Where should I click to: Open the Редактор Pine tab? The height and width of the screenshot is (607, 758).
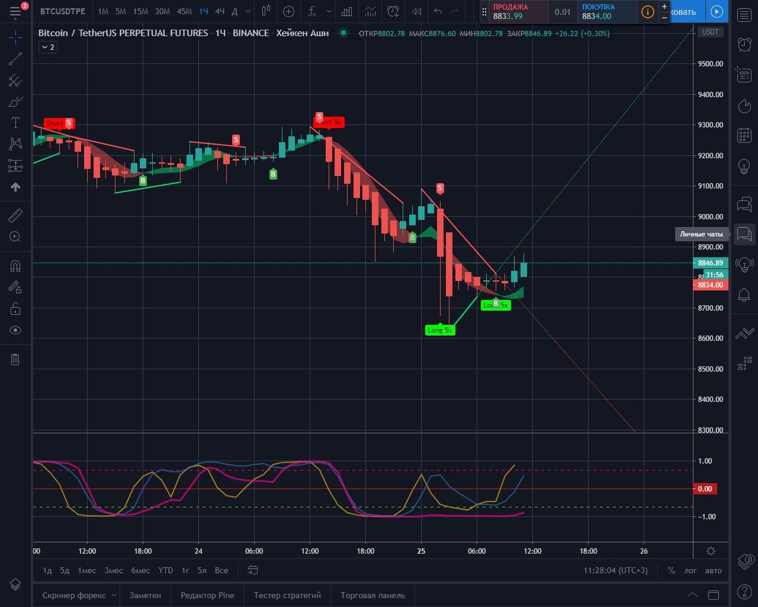tap(207, 595)
